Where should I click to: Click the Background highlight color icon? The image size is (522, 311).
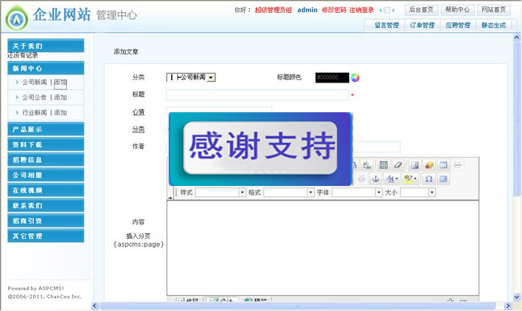pos(408,179)
